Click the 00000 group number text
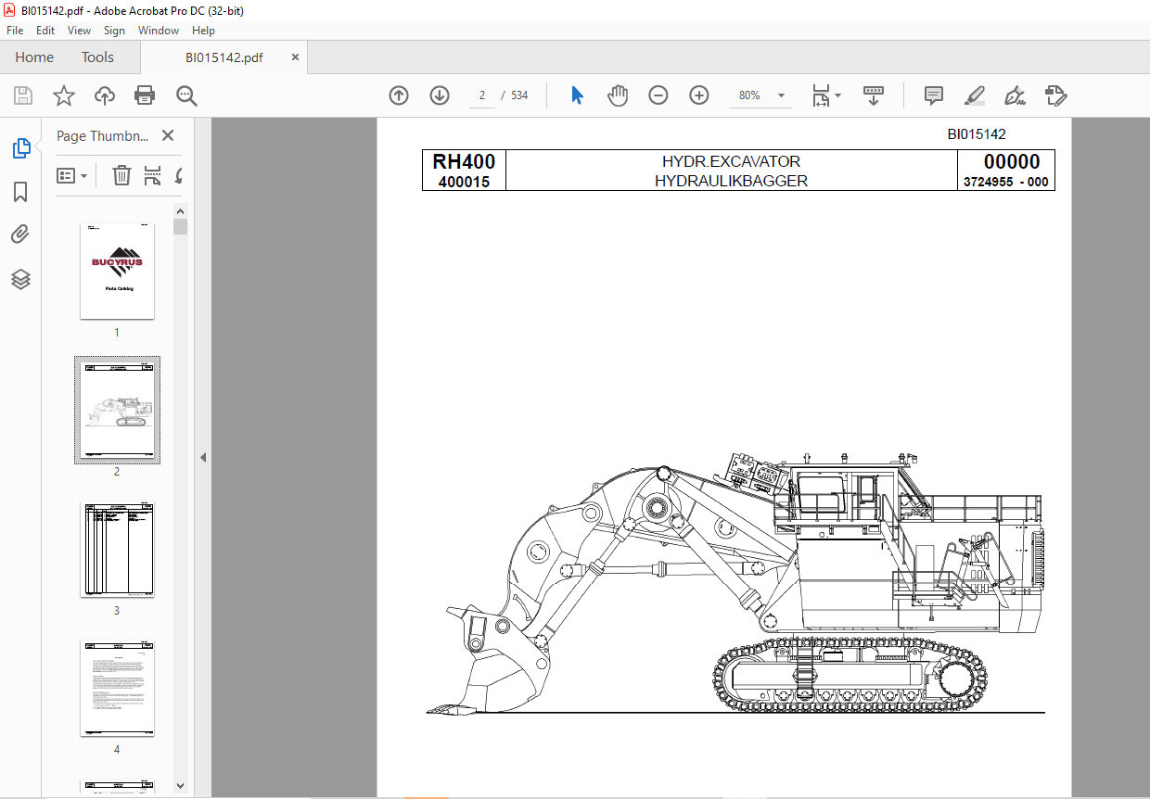Image resolution: width=1150 pixels, height=799 pixels. 1012,162
